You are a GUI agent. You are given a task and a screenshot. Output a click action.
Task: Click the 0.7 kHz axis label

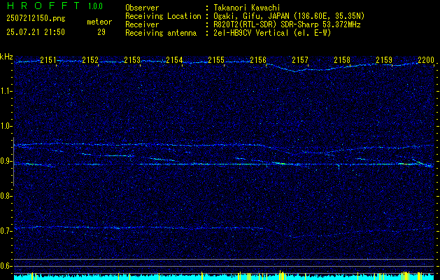[x=6, y=231]
